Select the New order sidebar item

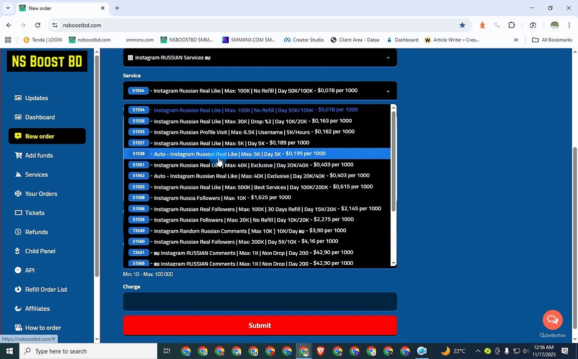(x=47, y=136)
